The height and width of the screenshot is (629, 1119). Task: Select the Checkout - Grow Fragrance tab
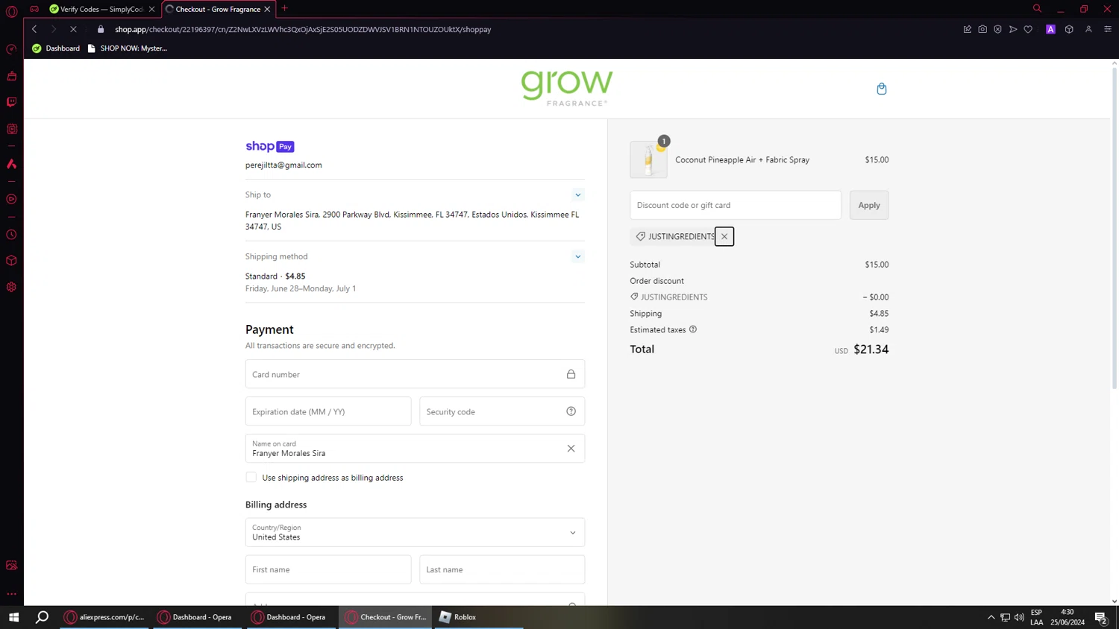point(218,9)
